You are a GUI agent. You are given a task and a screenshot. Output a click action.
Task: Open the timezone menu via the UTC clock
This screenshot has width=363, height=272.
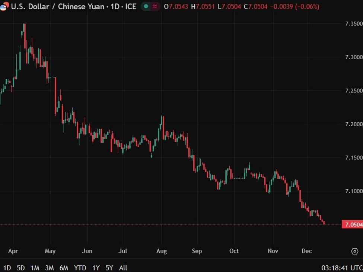[x=338, y=268]
